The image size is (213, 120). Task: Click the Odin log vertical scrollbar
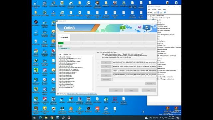click(x=93, y=73)
